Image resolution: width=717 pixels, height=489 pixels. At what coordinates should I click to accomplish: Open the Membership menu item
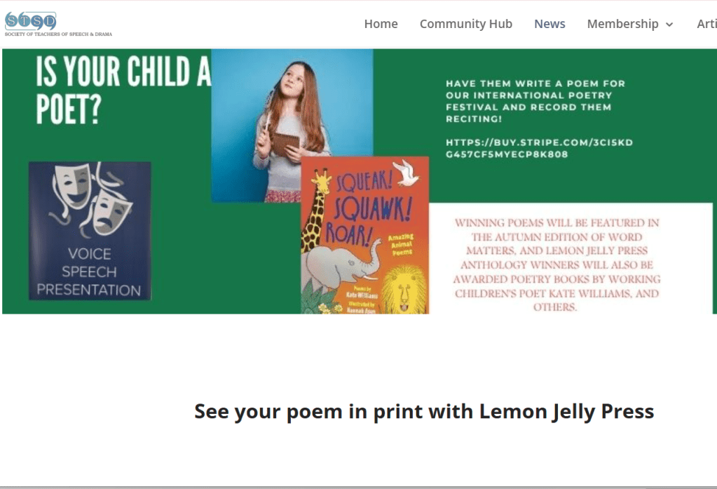pyautogui.click(x=622, y=24)
